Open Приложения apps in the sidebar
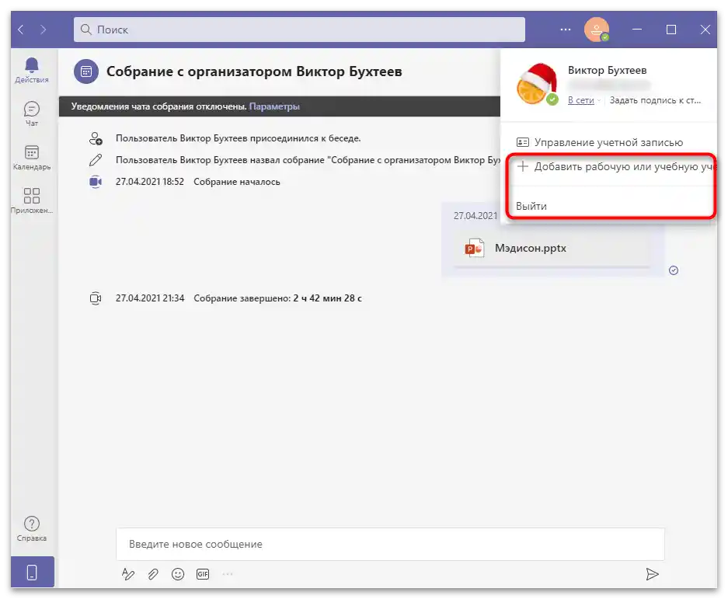The width and height of the screenshot is (728, 599). [32, 201]
